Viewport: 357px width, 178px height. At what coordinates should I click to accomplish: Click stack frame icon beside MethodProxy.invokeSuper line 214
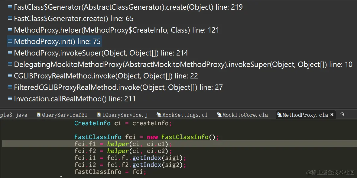[x=10, y=53]
